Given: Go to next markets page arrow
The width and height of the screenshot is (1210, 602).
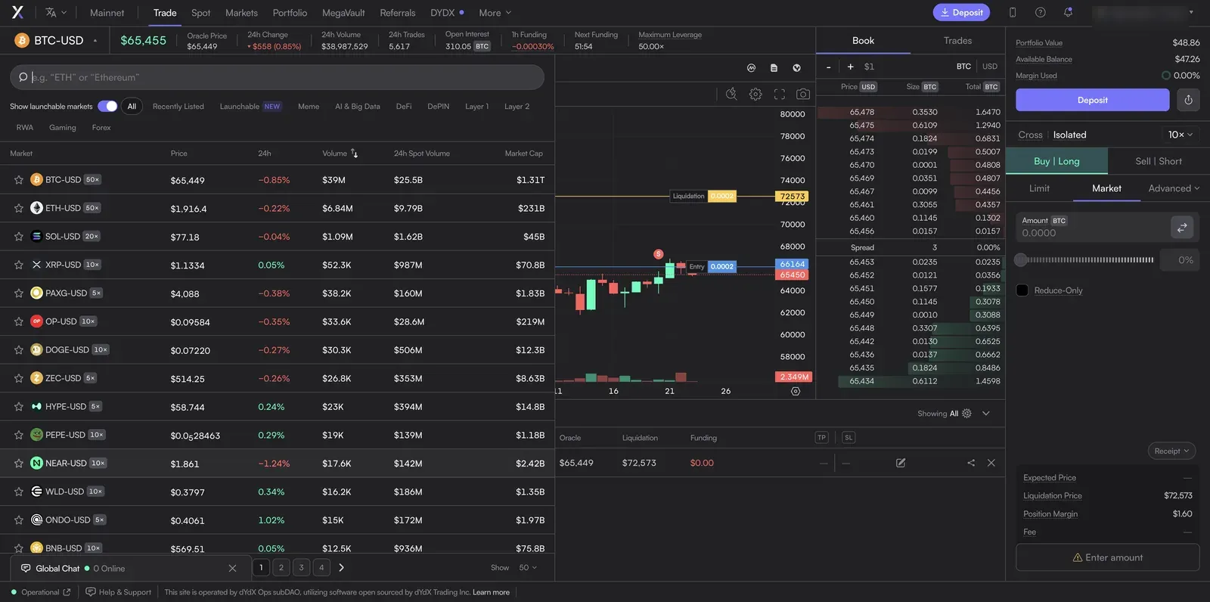Looking at the screenshot, I should [x=341, y=567].
